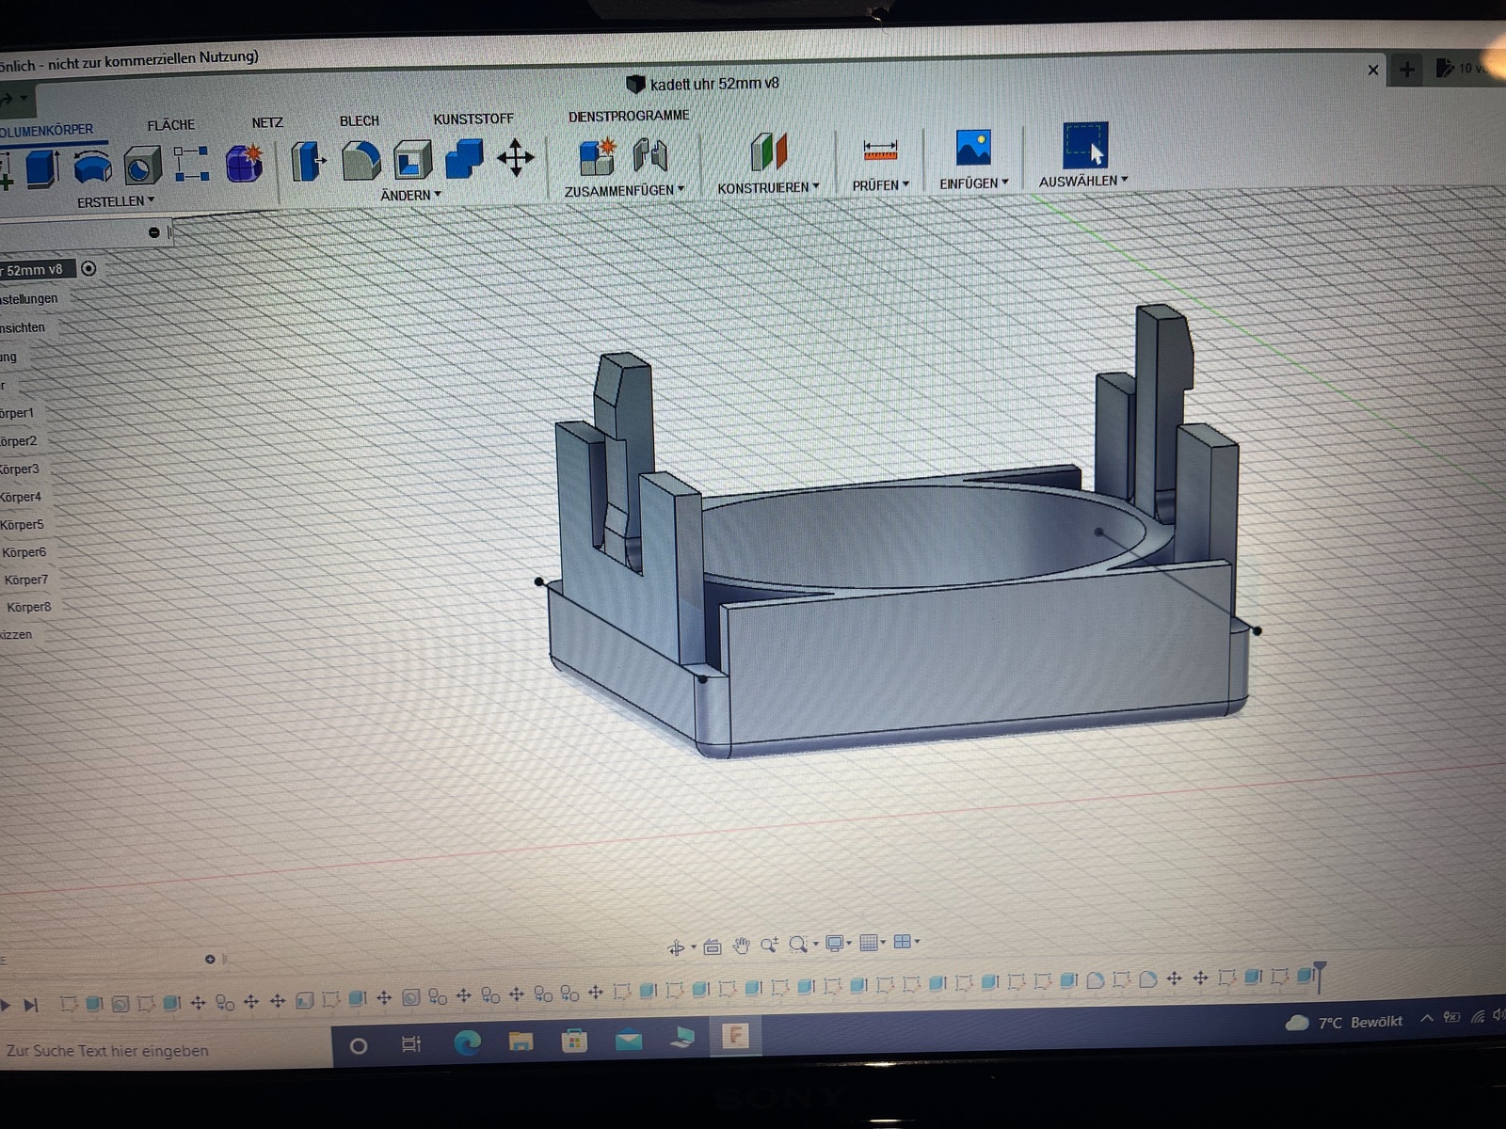Open the KONSTRUIEREN dropdown menu
The width and height of the screenshot is (1506, 1129).
click(x=767, y=187)
